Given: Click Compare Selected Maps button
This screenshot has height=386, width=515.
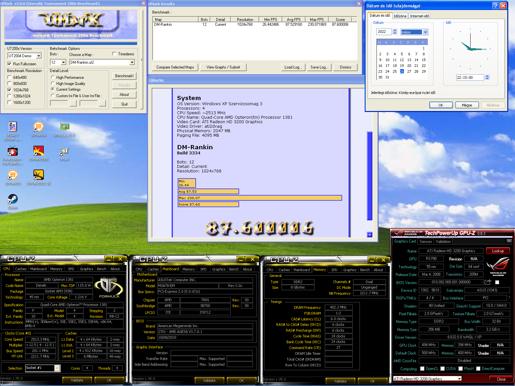Looking at the screenshot, I should (175, 67).
